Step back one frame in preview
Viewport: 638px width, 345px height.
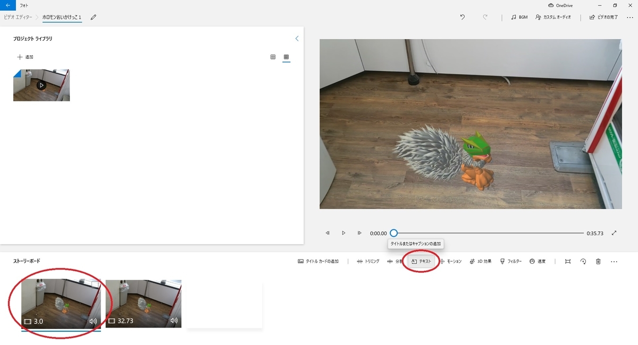pyautogui.click(x=328, y=233)
